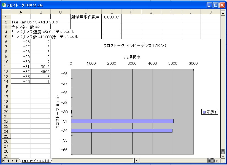Minimize the workbook window
This screenshot has height=165, width=227.
(209, 5)
